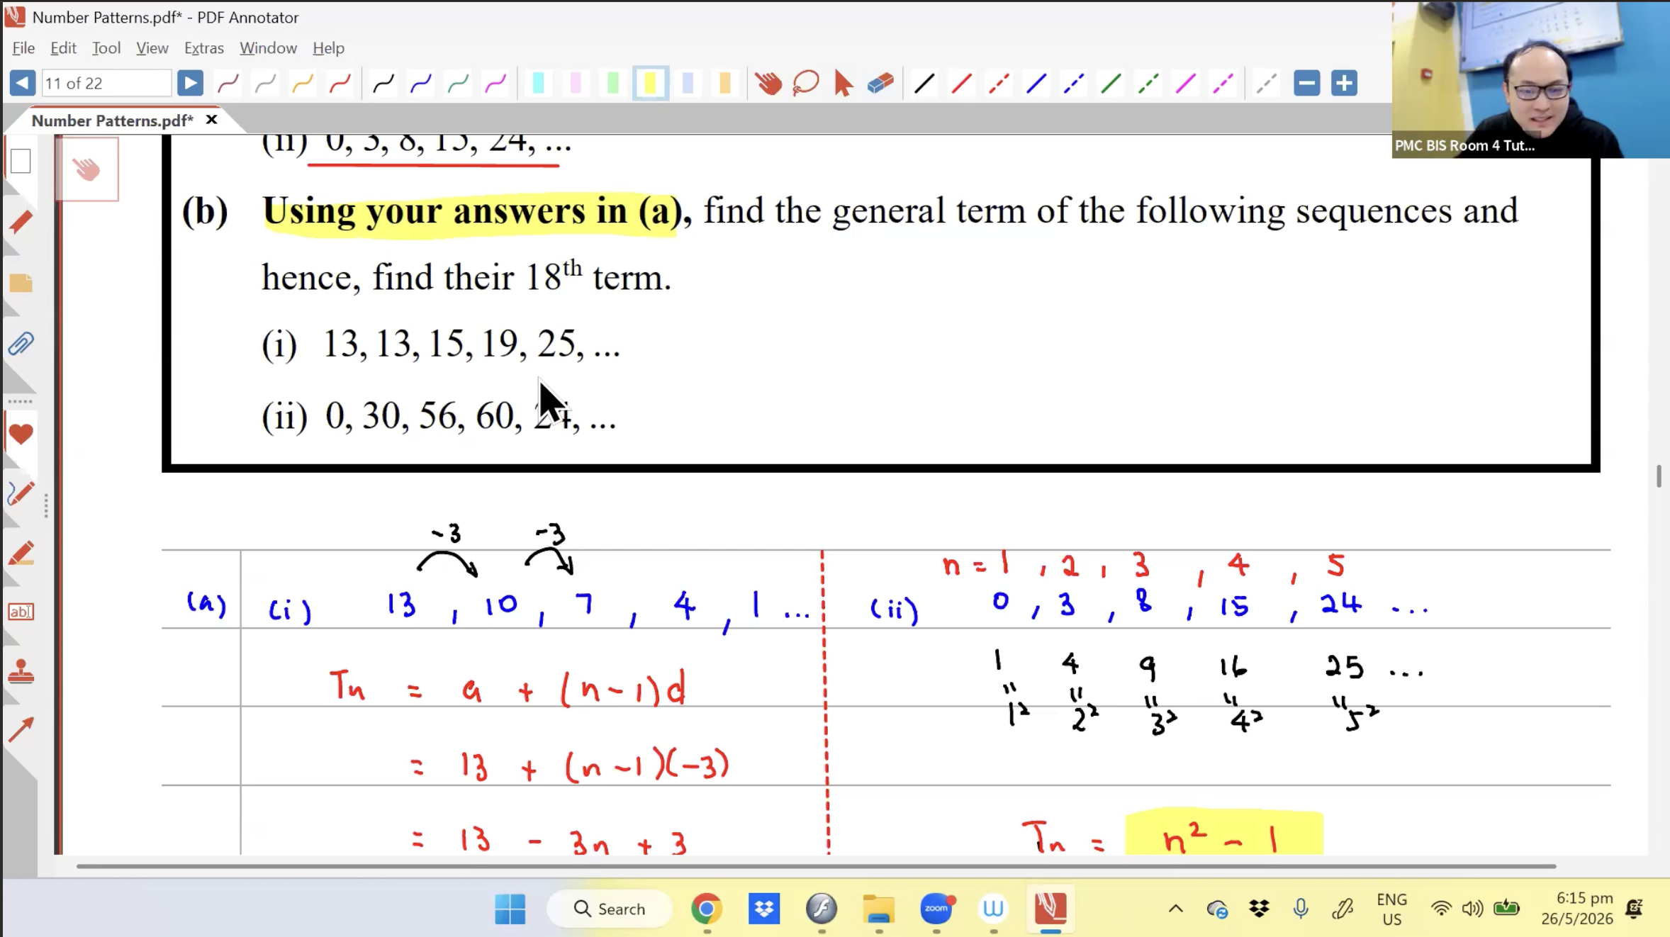The height and width of the screenshot is (937, 1670).
Task: Open the blank page sidebar icon
Action: tap(21, 161)
